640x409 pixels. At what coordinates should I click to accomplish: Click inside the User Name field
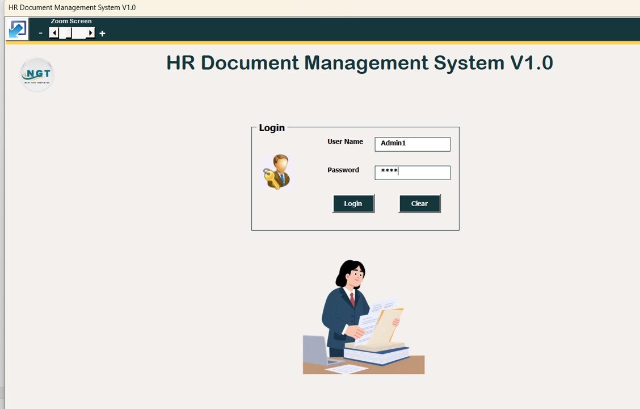click(412, 144)
